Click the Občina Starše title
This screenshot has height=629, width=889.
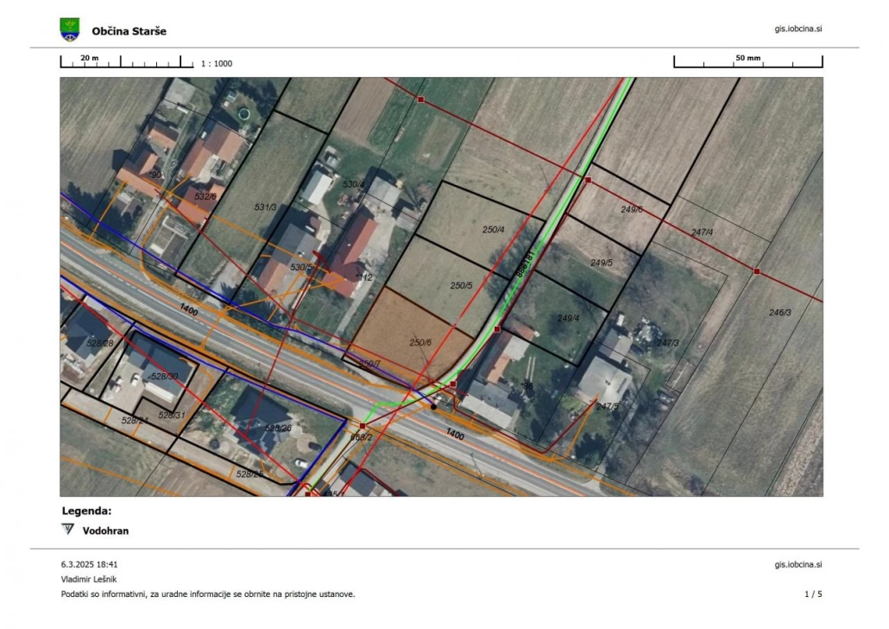129,31
